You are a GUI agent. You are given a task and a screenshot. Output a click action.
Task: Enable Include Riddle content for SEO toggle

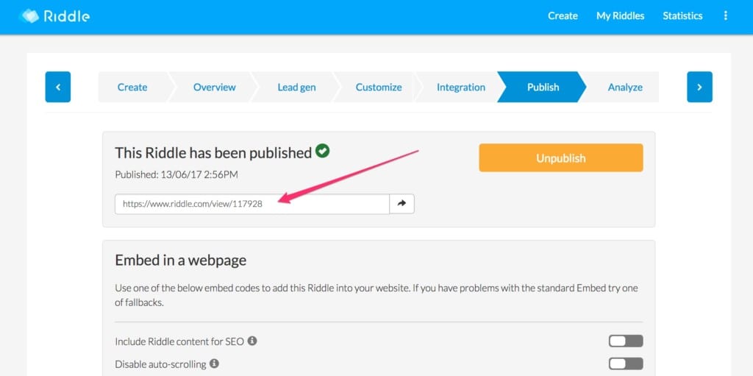(626, 341)
